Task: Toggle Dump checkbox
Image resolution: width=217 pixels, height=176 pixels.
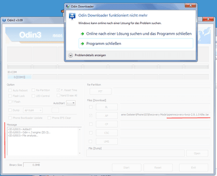Action: (x=10, y=110)
